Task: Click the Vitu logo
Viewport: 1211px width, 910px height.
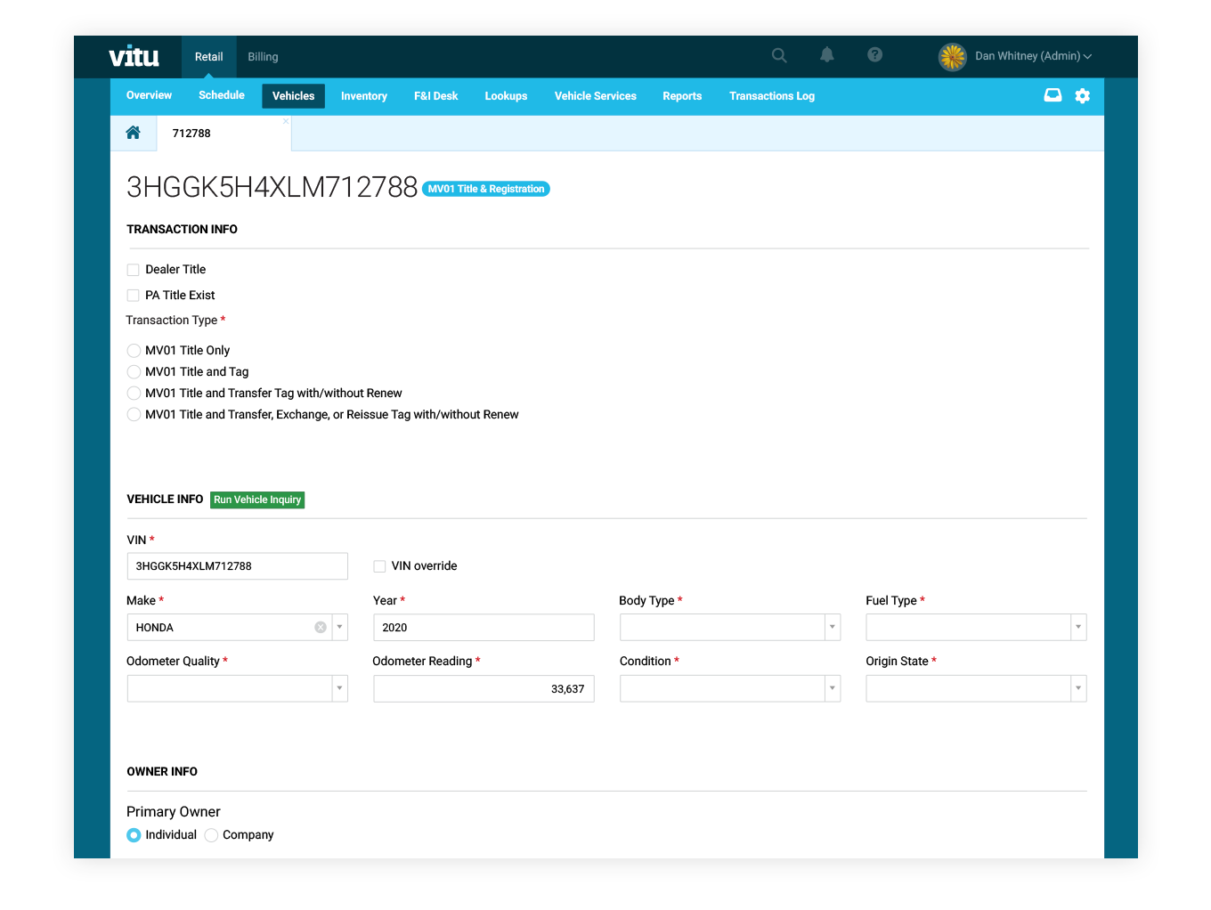Action: coord(134,57)
